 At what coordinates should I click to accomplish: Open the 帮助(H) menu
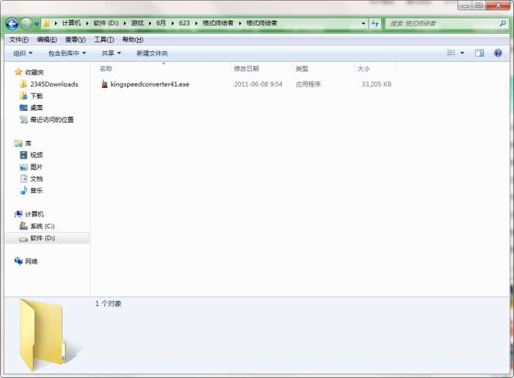coord(133,40)
